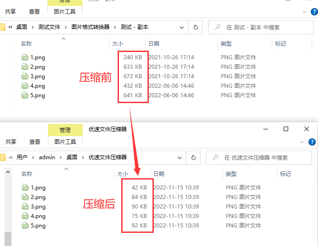
Task: Sort by 日期 column in 优速文件压缩器 window
Action: [x=159, y=174]
